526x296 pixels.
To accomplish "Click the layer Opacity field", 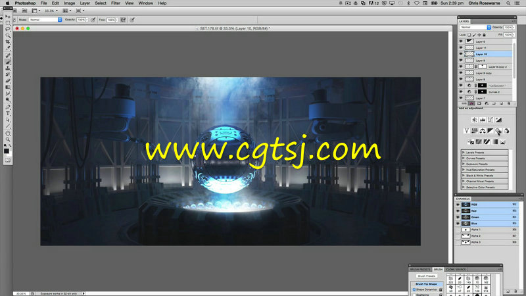I will (x=508, y=27).
